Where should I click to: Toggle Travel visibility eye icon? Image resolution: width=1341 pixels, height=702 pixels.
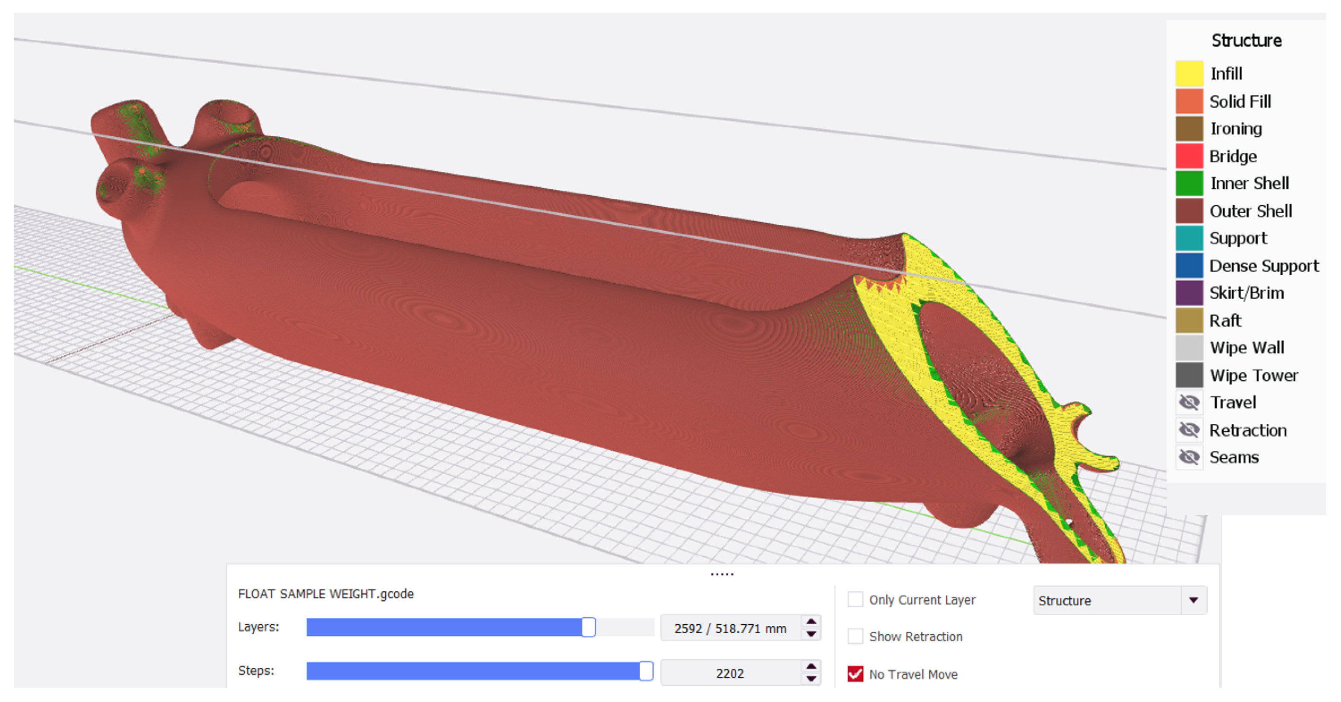tap(1189, 402)
